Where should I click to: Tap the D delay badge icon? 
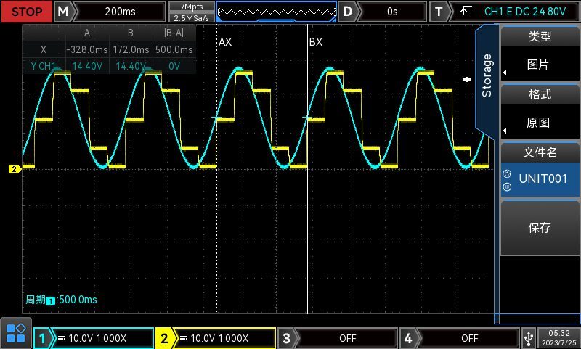(x=348, y=12)
